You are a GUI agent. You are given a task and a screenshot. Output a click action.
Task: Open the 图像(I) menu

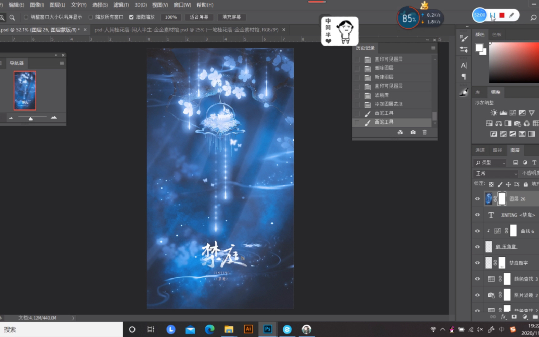(x=37, y=5)
